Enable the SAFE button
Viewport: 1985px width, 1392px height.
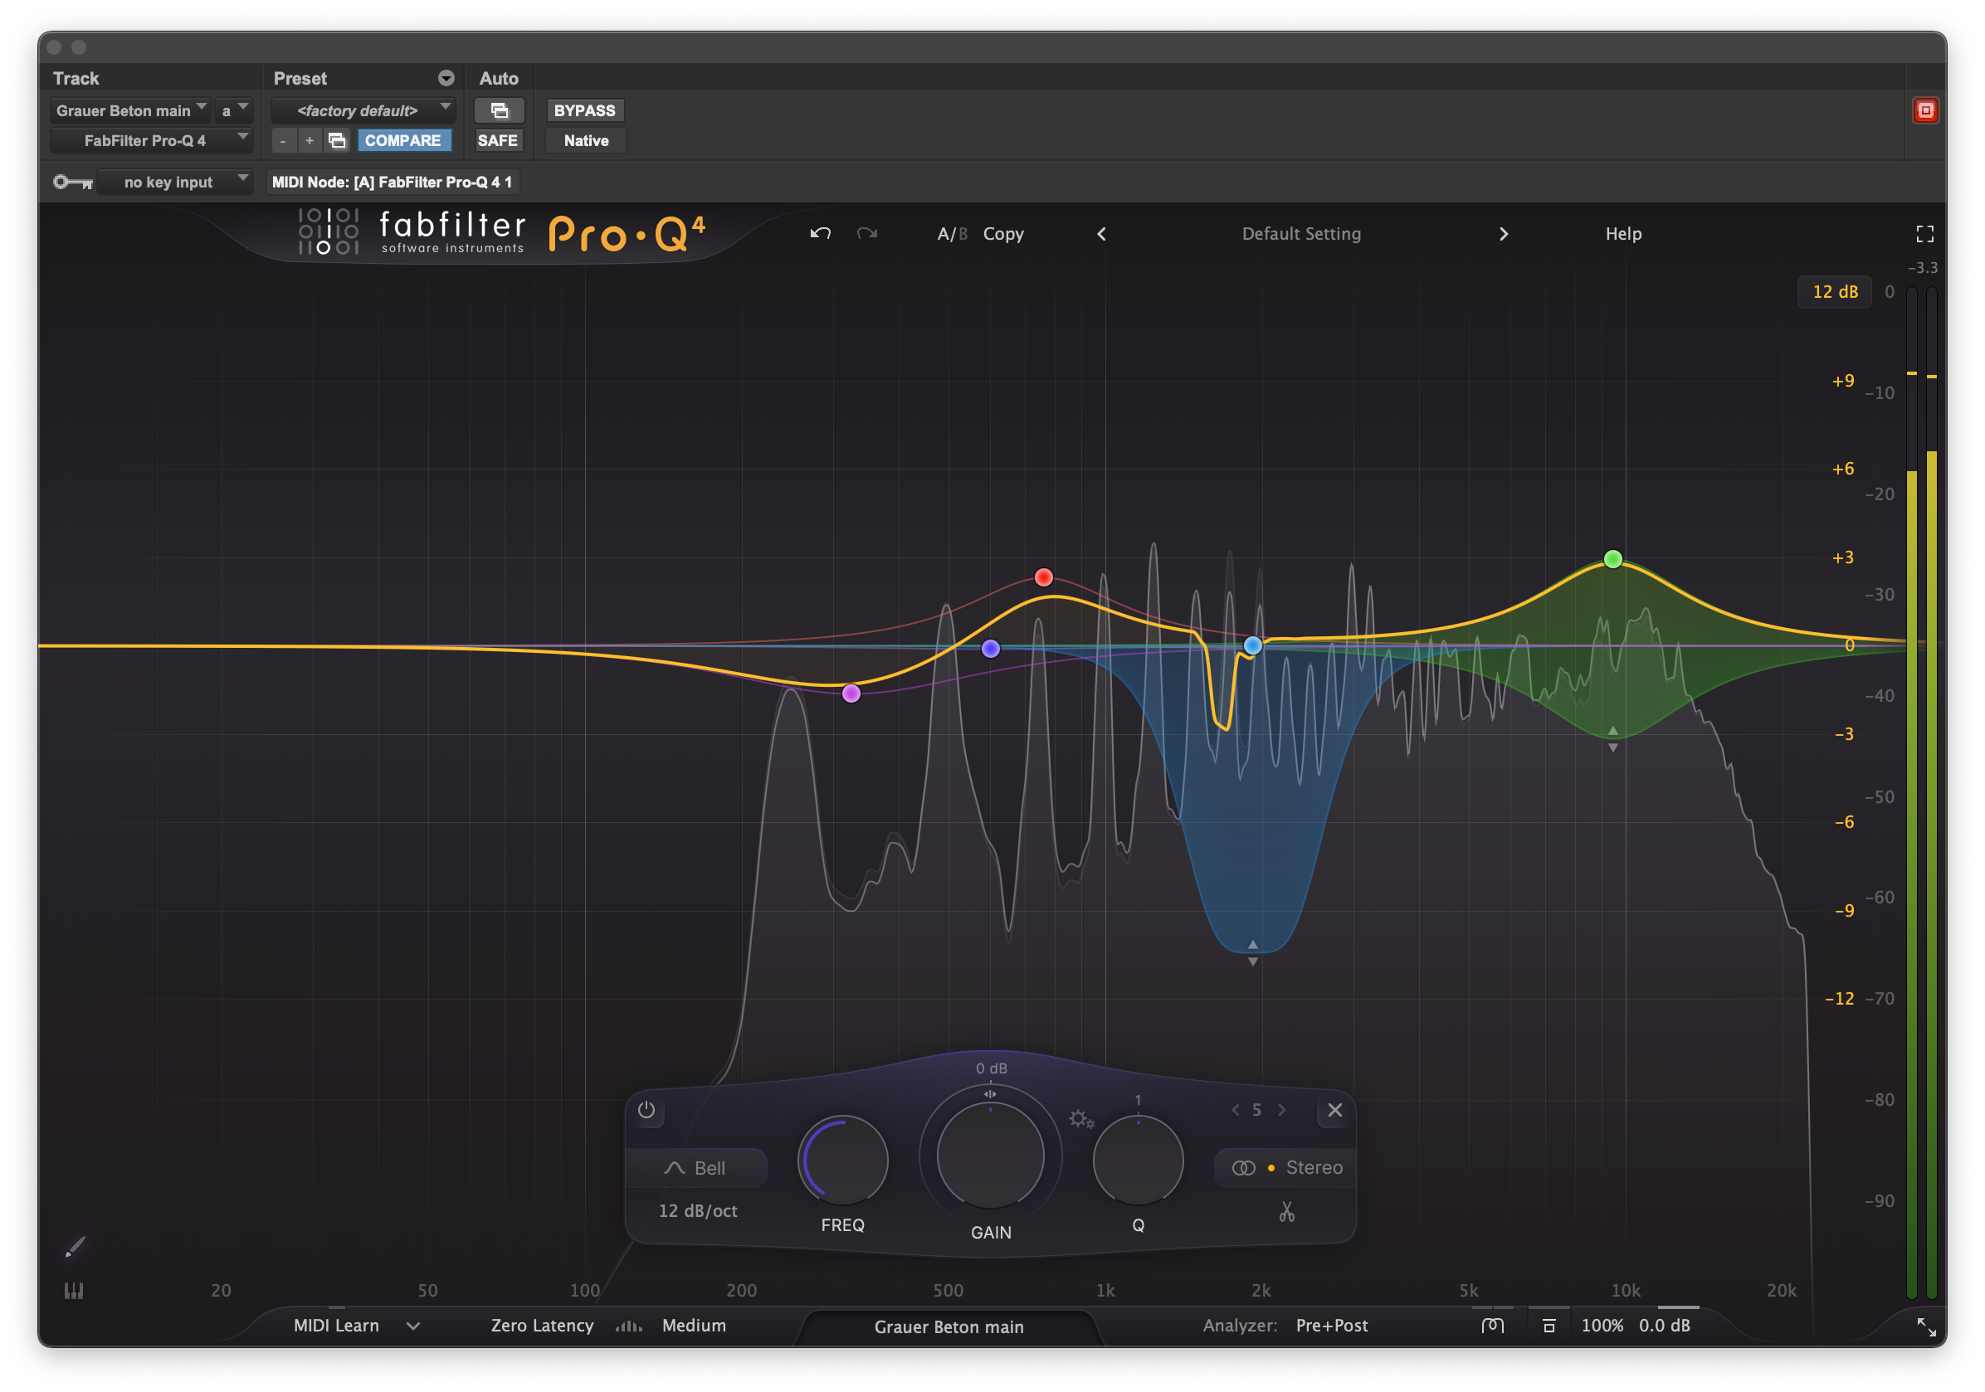(x=499, y=140)
